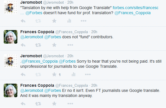166x108 pixels.
Task: Open Frances Coppola's avatar in last tweet
Action: pos(11,90)
